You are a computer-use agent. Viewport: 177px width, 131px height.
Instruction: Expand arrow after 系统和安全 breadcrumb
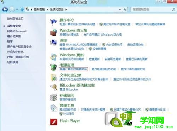click(x=66, y=10)
